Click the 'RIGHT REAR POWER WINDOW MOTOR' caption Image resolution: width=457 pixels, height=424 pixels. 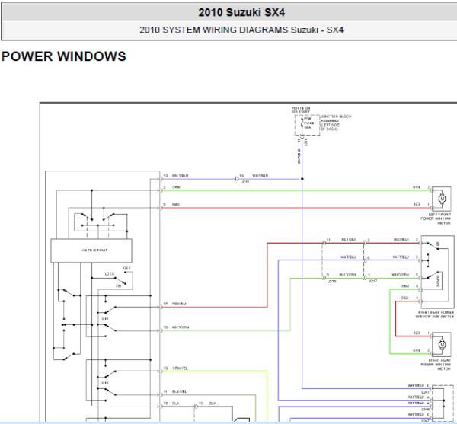pyautogui.click(x=436, y=365)
